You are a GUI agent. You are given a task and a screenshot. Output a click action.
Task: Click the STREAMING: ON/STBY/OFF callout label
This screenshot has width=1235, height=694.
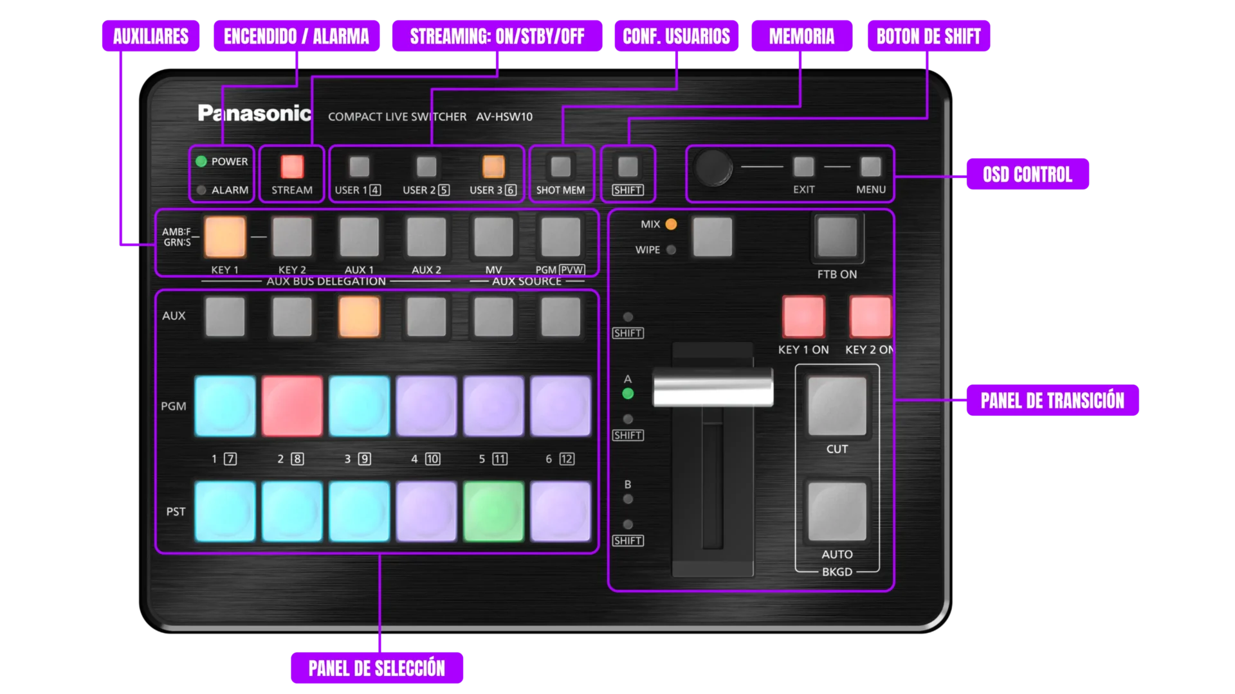(x=497, y=36)
